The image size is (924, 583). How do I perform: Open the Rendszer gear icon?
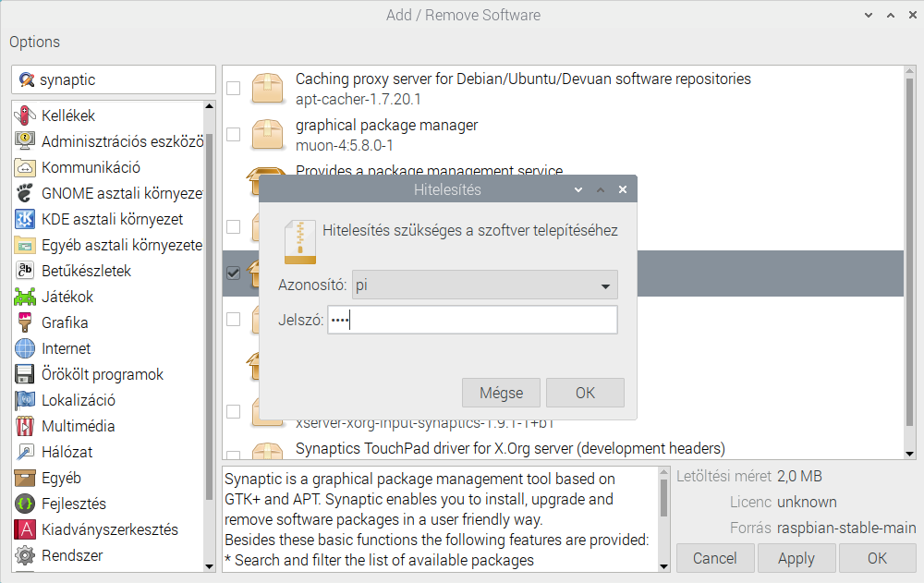[25, 555]
